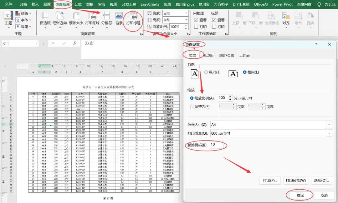
Task: Select the 纵向(T) portrait radio button
Action: tap(206, 72)
